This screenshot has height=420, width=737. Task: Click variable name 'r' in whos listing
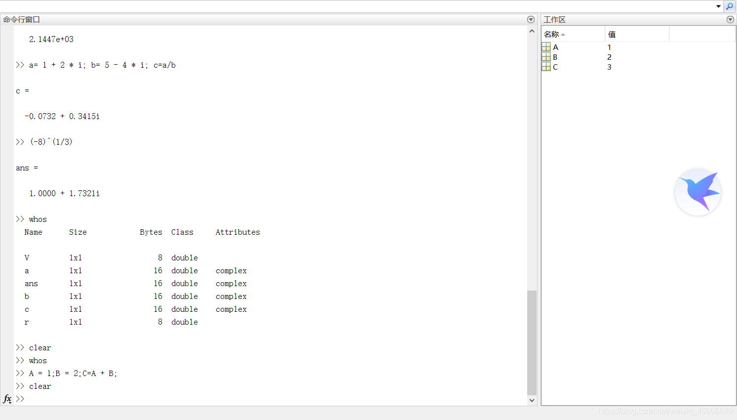[x=27, y=322]
